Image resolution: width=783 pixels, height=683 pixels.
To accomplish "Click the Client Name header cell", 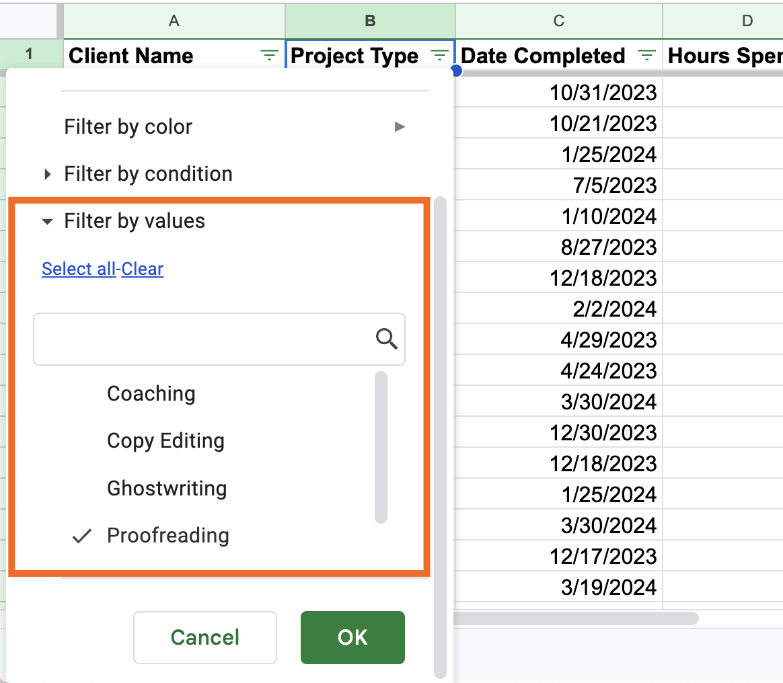I will (174, 55).
